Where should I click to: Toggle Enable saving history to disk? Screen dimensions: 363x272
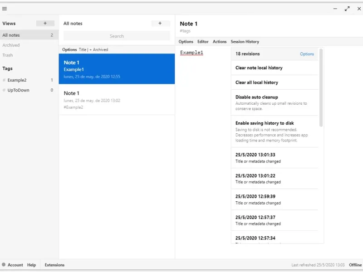click(x=275, y=131)
